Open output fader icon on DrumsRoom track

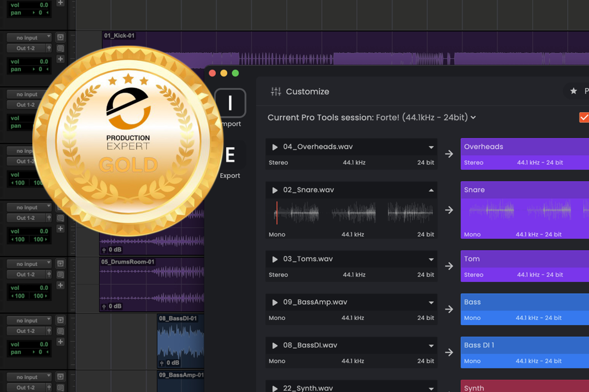click(x=49, y=274)
